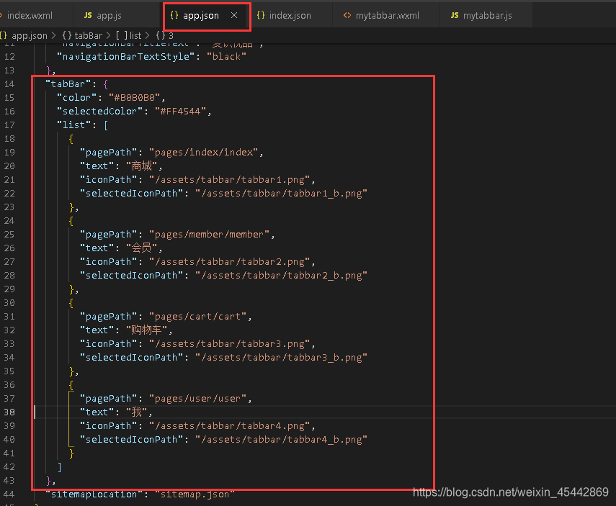Viewport: 616px width, 506px height.
Task: Click the array brackets icon beside list in breadcrumb
Action: tap(121, 35)
